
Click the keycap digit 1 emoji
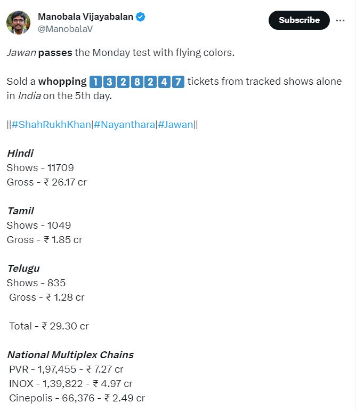[x=95, y=82]
